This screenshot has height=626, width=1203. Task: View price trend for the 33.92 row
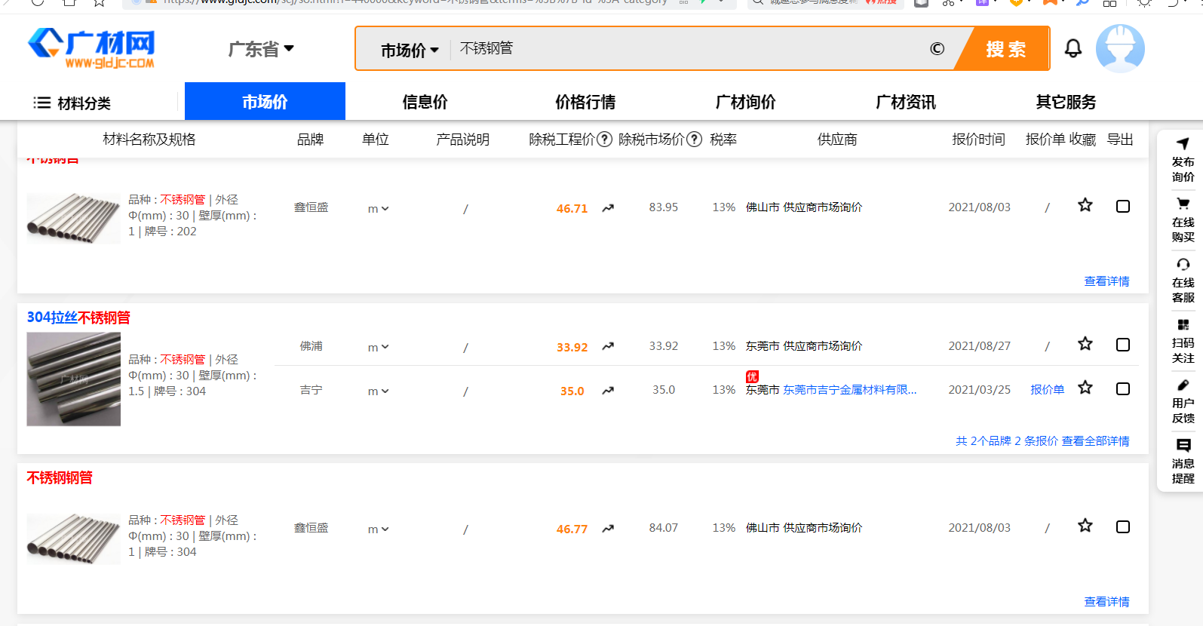click(608, 347)
